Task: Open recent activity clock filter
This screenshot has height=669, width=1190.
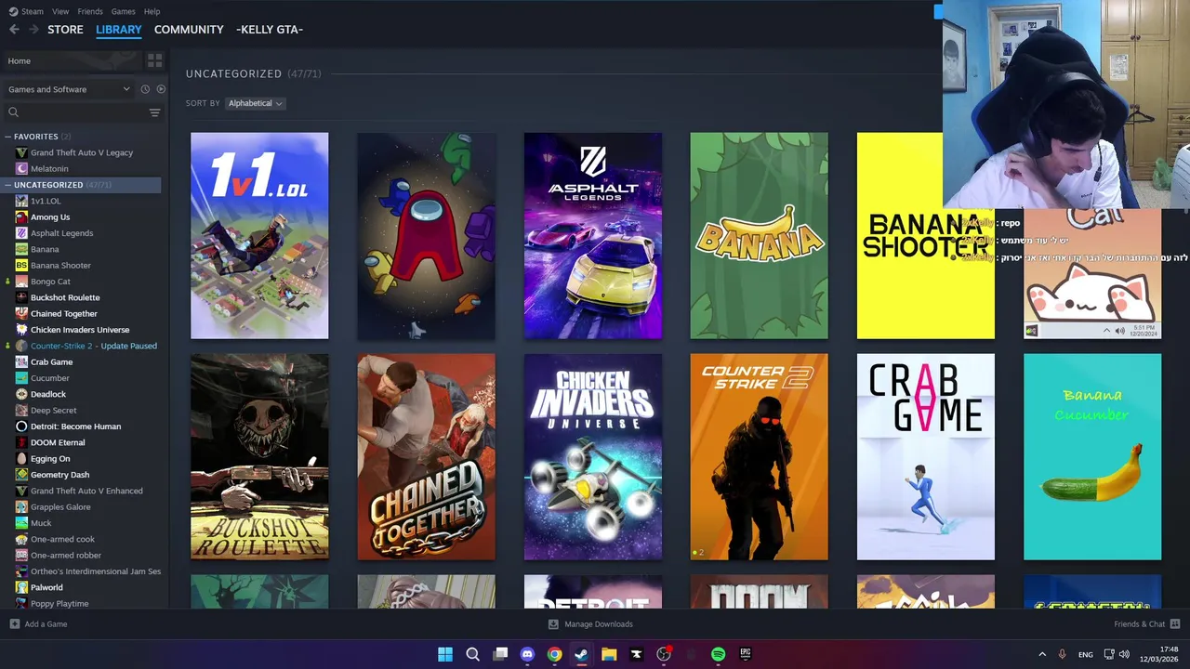Action: click(x=145, y=89)
